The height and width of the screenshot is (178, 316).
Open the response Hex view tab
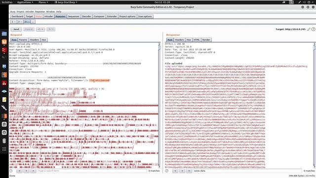click(x=189, y=40)
